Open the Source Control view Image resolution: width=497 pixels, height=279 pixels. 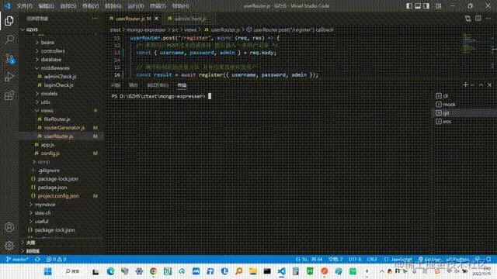tap(9, 59)
